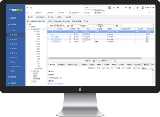Collapse the 客户管理 sidebar section
Screen dimensions: 160x117
click(24, 24)
